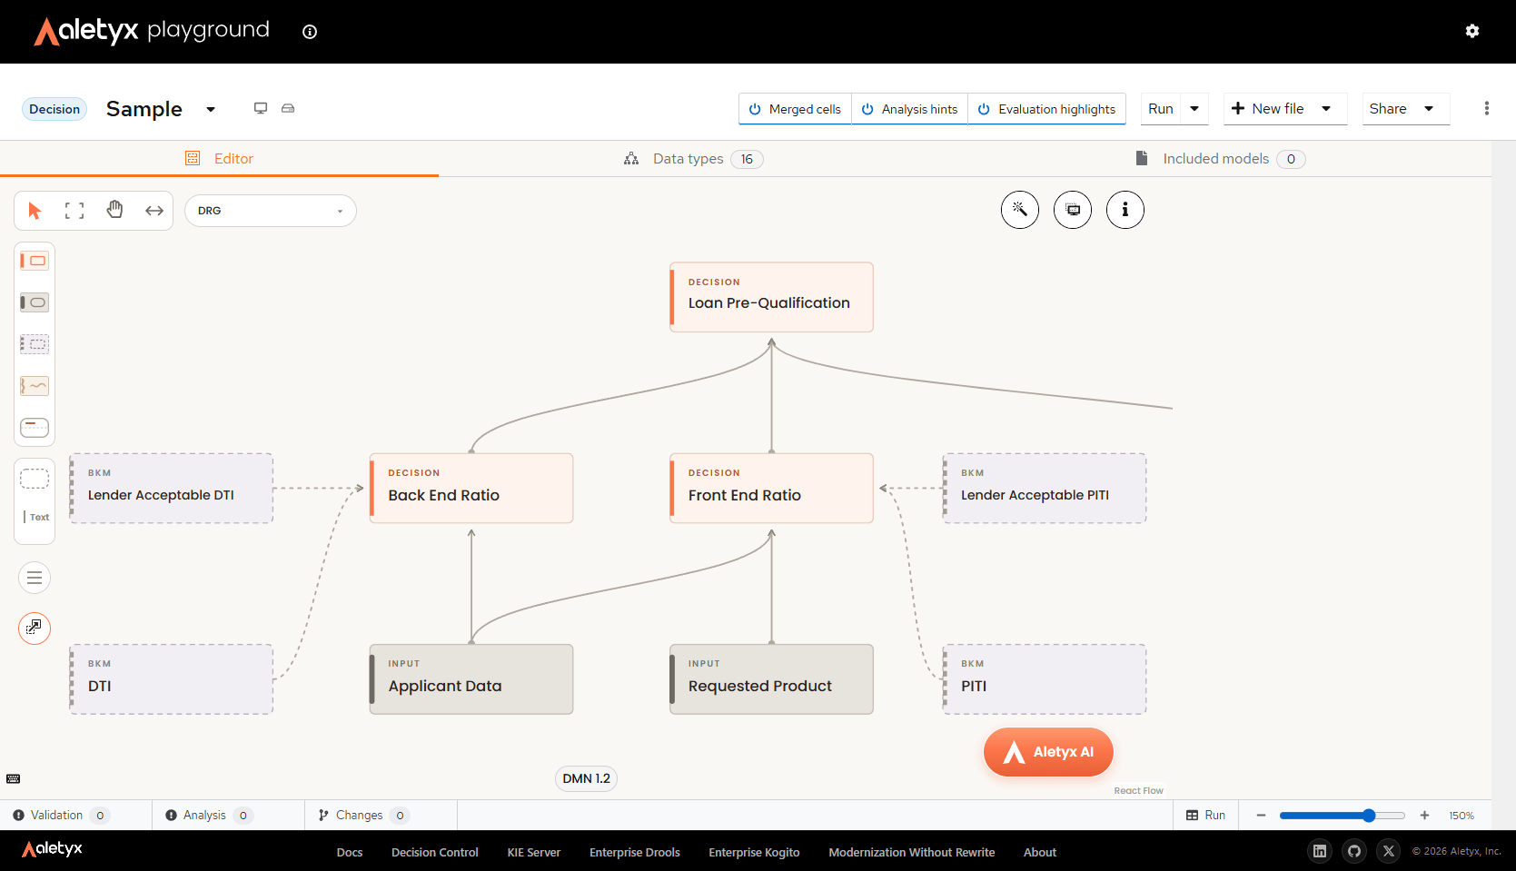Open the keyboard shortcuts icon
This screenshot has width=1516, height=871.
coord(14,778)
